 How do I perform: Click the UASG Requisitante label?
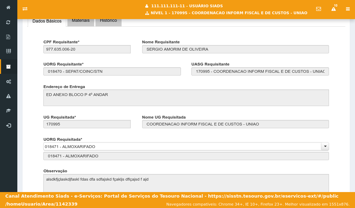coord(210,64)
